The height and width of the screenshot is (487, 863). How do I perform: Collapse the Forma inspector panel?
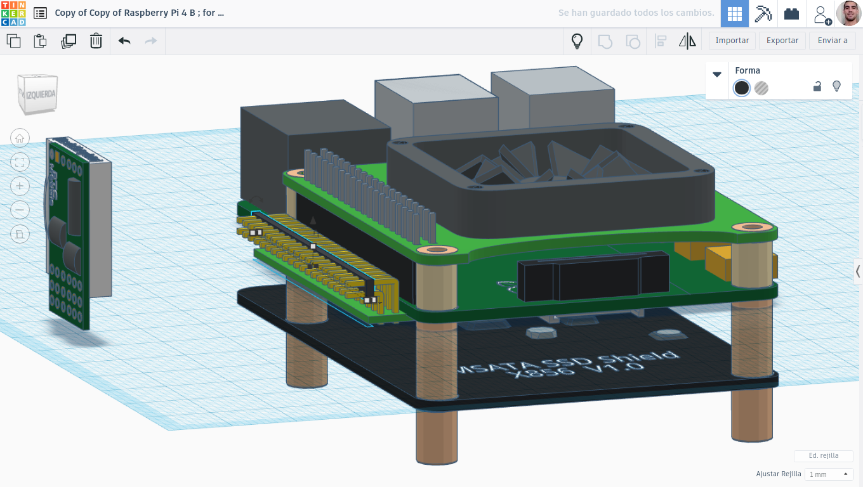pyautogui.click(x=717, y=74)
